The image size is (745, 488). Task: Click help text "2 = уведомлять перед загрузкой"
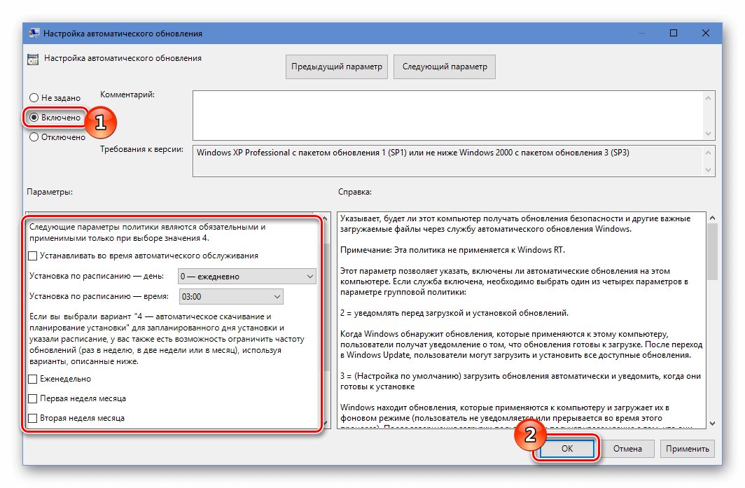[454, 313]
